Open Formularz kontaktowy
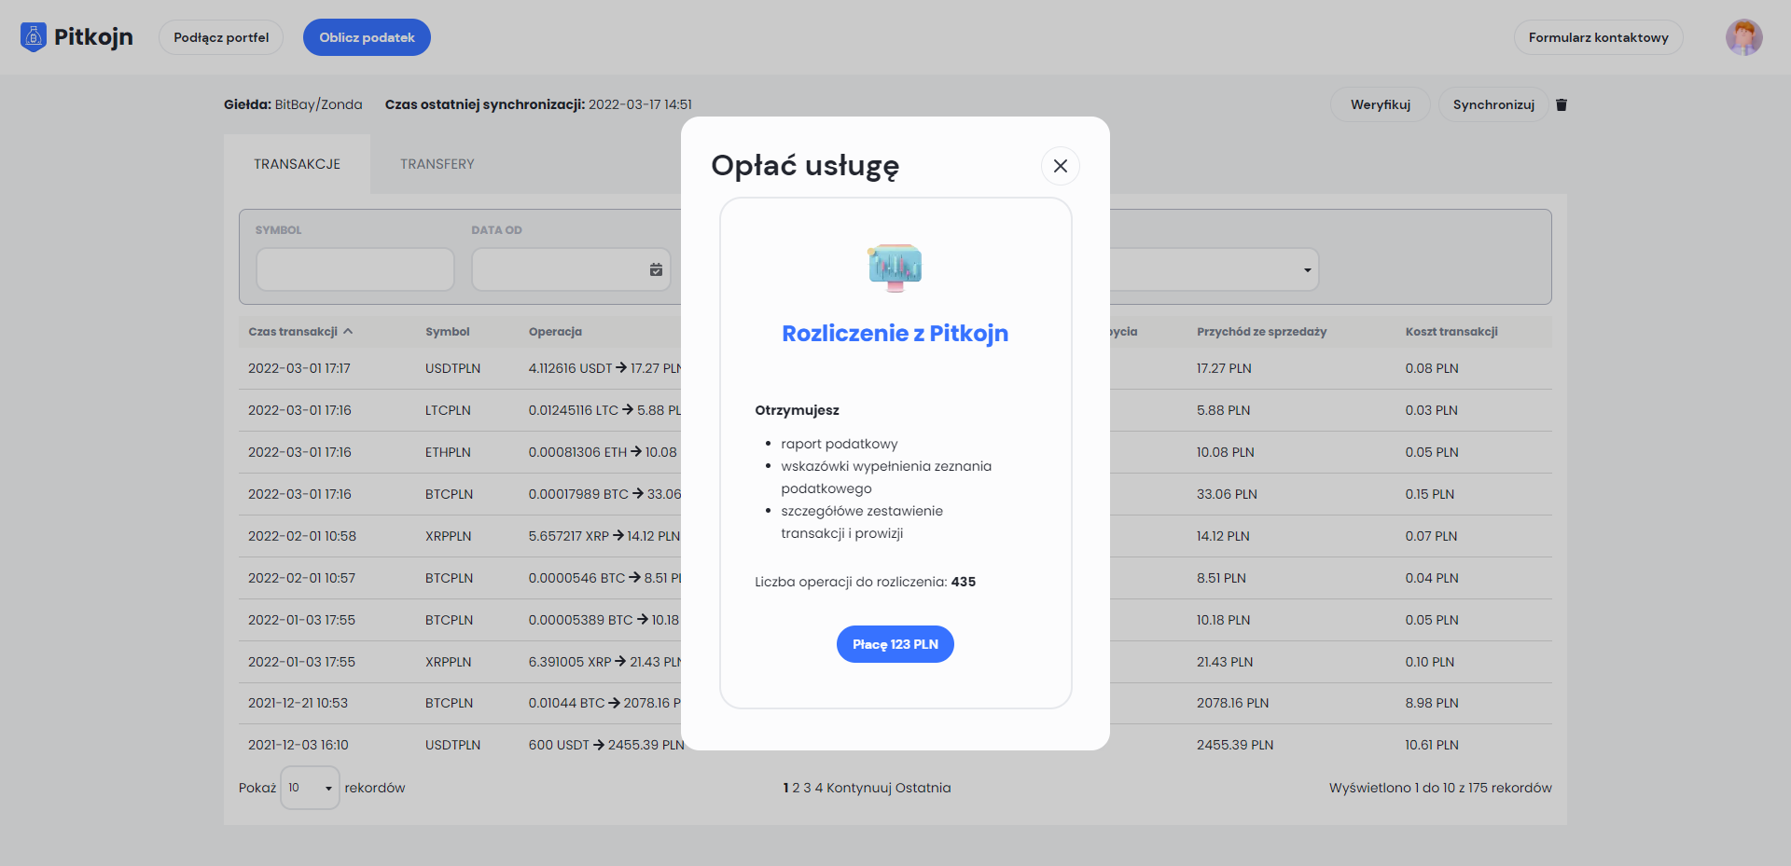The width and height of the screenshot is (1791, 866). click(1598, 37)
